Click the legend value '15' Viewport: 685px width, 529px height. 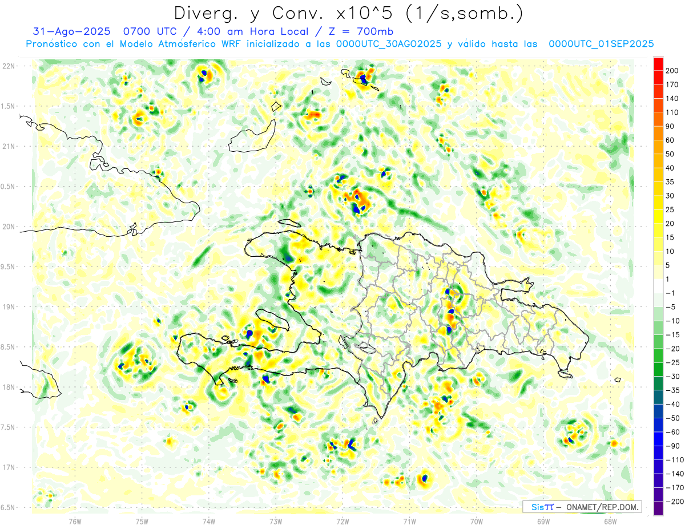coord(670,237)
